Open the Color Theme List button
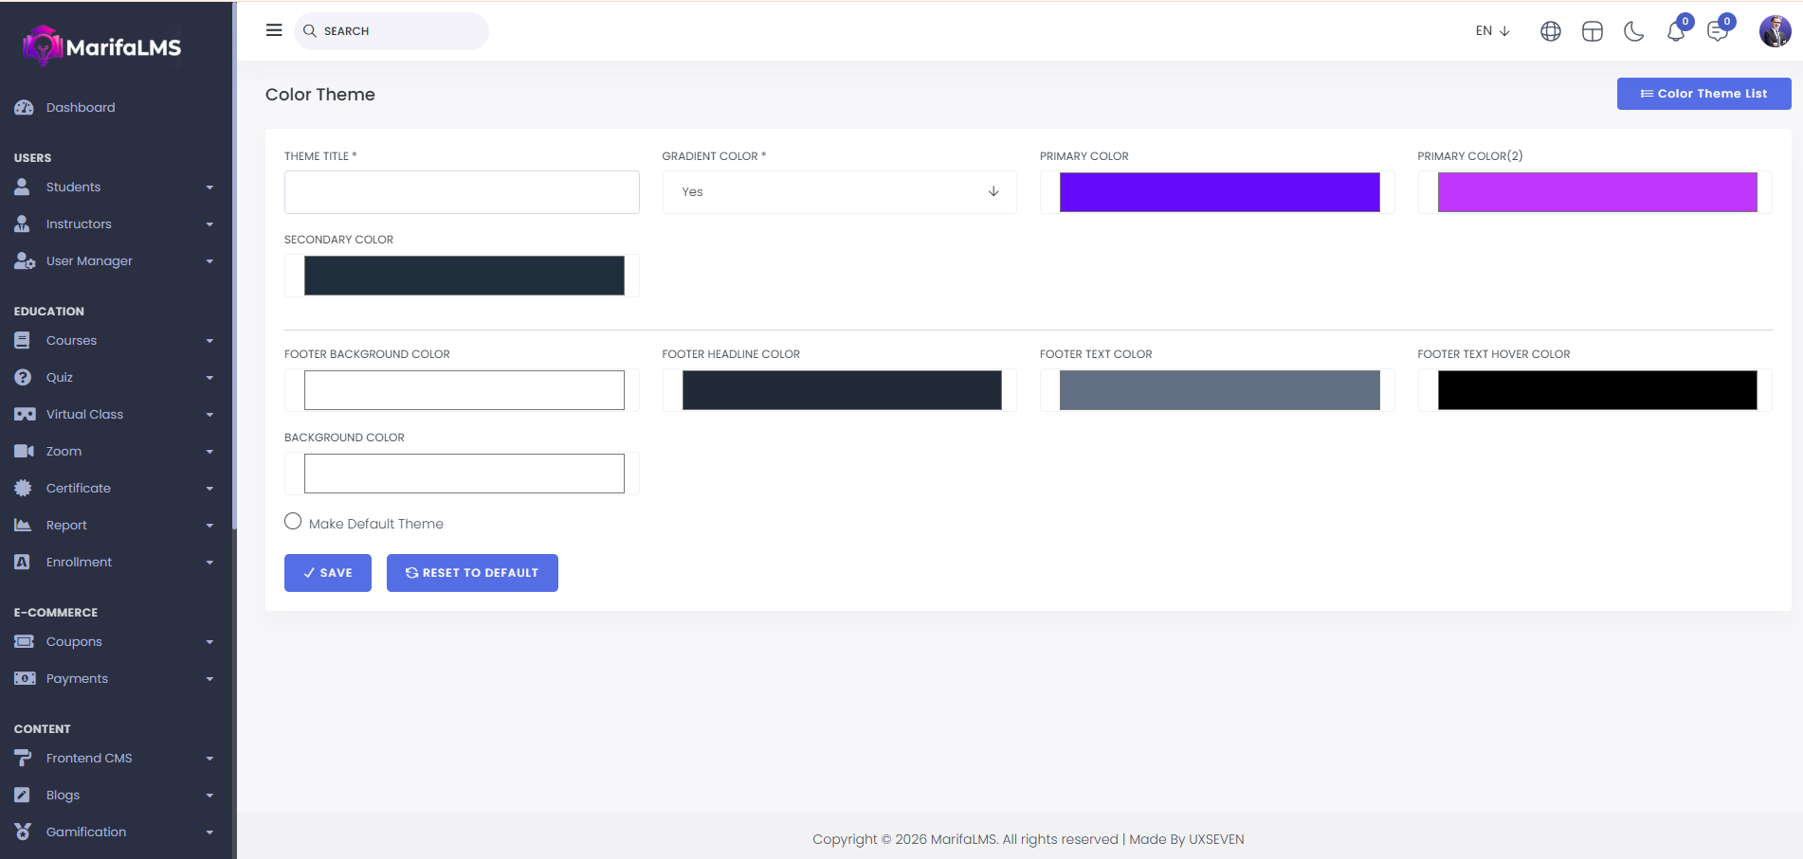This screenshot has height=859, width=1803. (x=1703, y=94)
